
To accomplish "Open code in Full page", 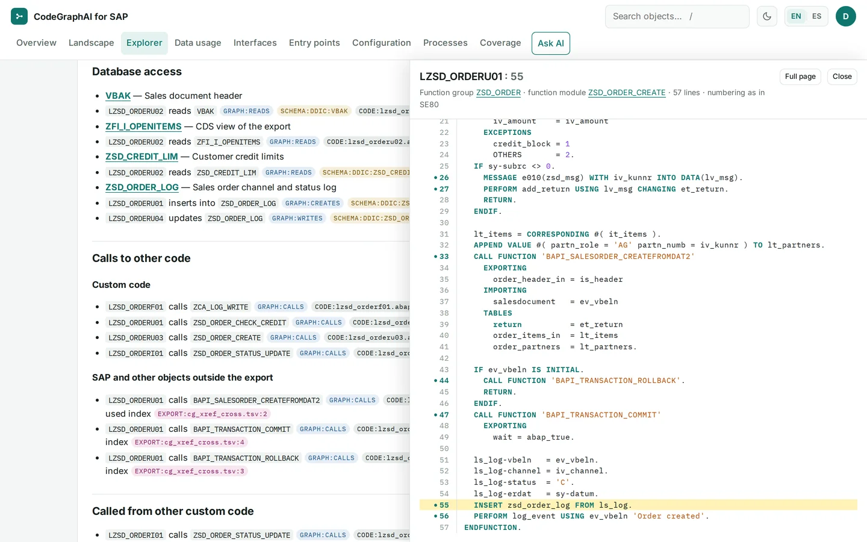I will point(800,76).
